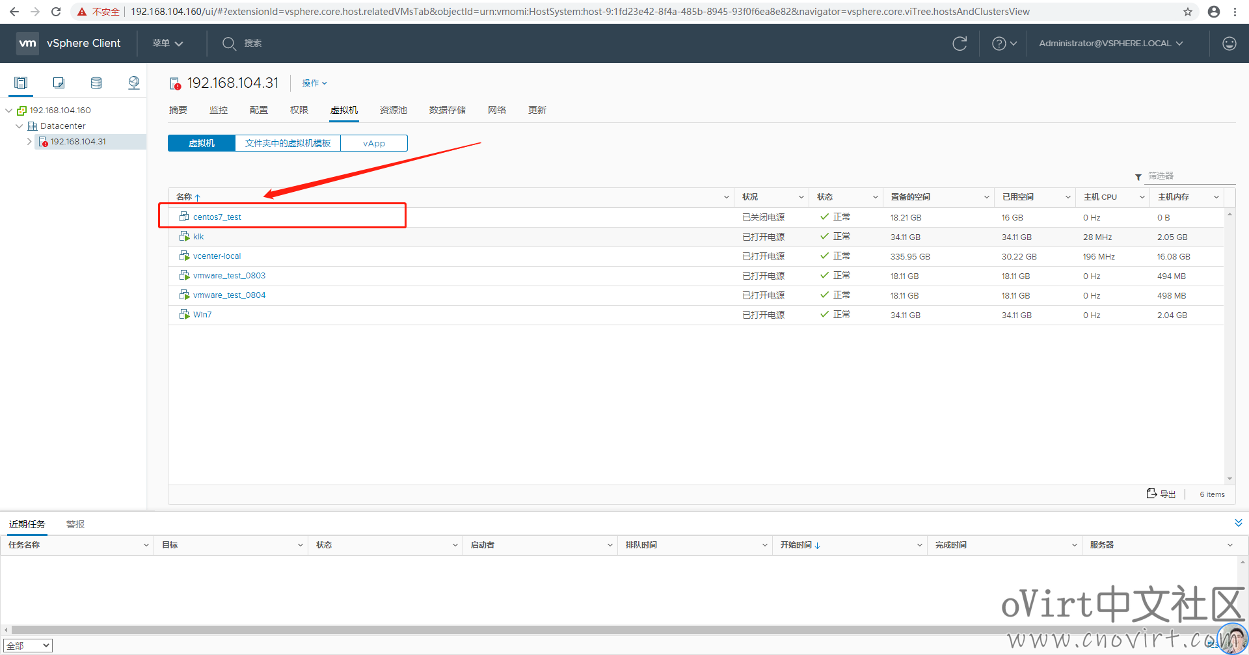Click the filter funnel icon
Screen dimensions: 1249x655
1138,177
